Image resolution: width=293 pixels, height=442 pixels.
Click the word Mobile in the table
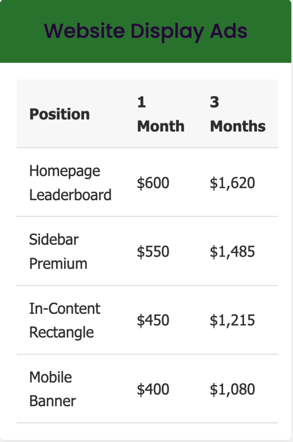[50, 377]
